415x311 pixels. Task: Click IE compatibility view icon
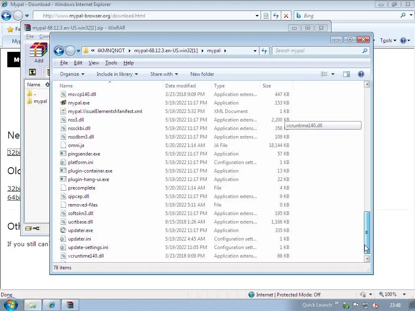[x=266, y=16]
